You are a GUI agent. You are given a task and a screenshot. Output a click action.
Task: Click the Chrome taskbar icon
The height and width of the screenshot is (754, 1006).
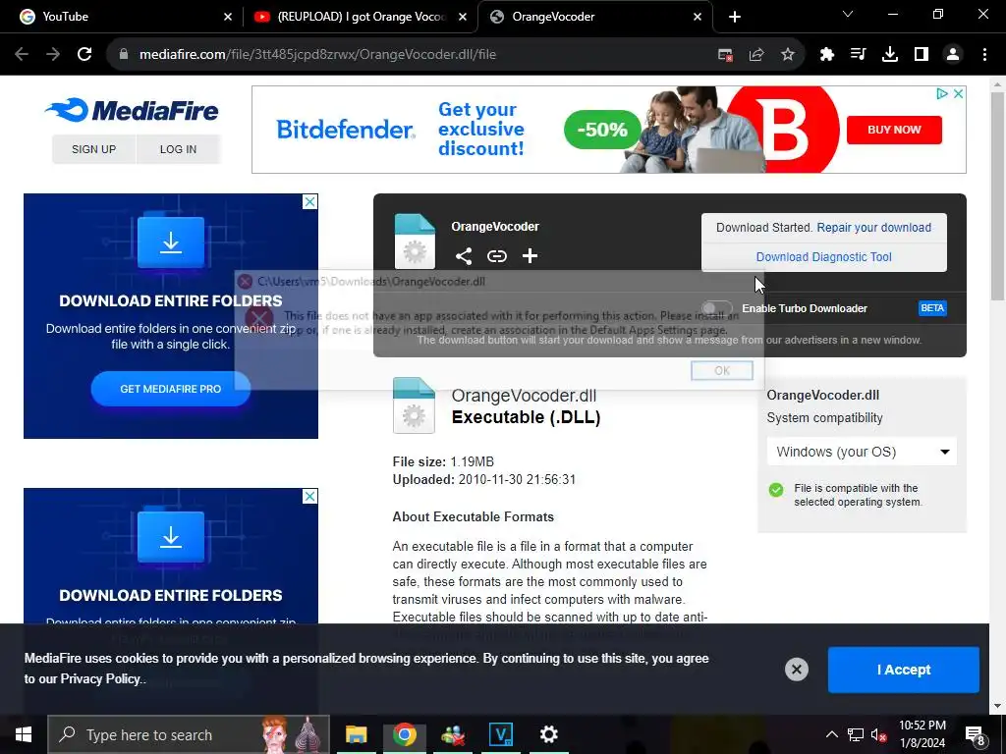[x=404, y=734]
